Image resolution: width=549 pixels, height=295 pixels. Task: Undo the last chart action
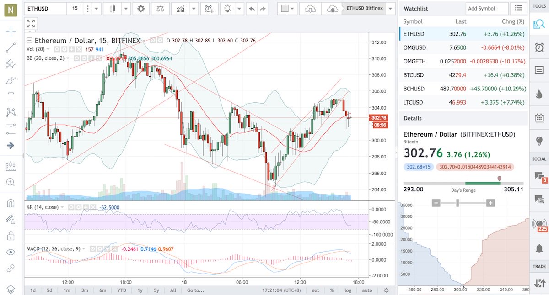tap(252, 9)
